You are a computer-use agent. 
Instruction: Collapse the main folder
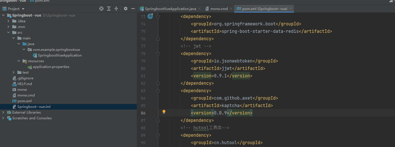click(x=14, y=38)
